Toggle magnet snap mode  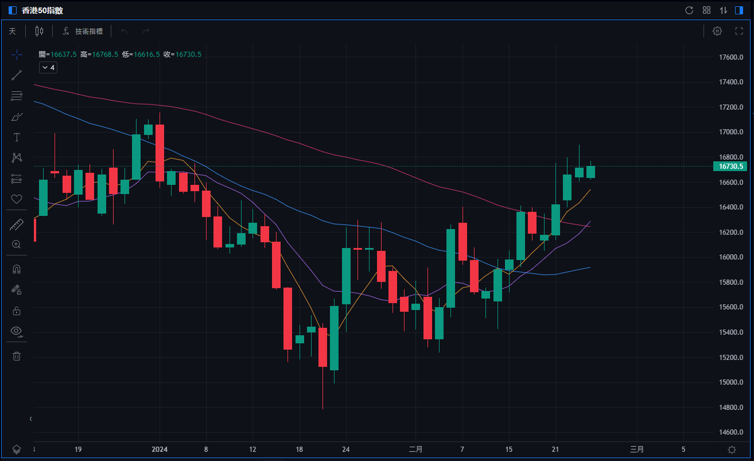tap(17, 269)
